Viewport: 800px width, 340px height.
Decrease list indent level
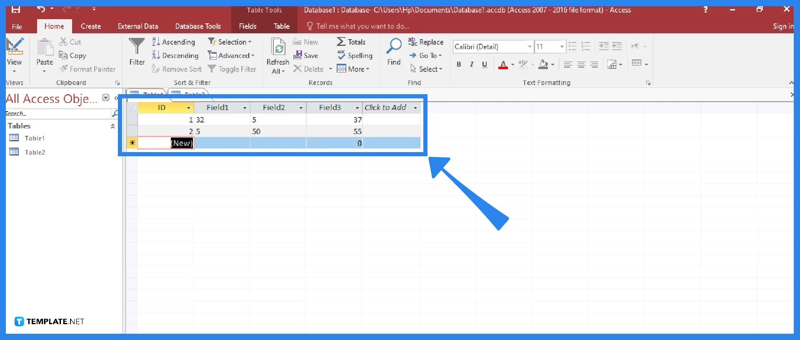(x=604, y=46)
